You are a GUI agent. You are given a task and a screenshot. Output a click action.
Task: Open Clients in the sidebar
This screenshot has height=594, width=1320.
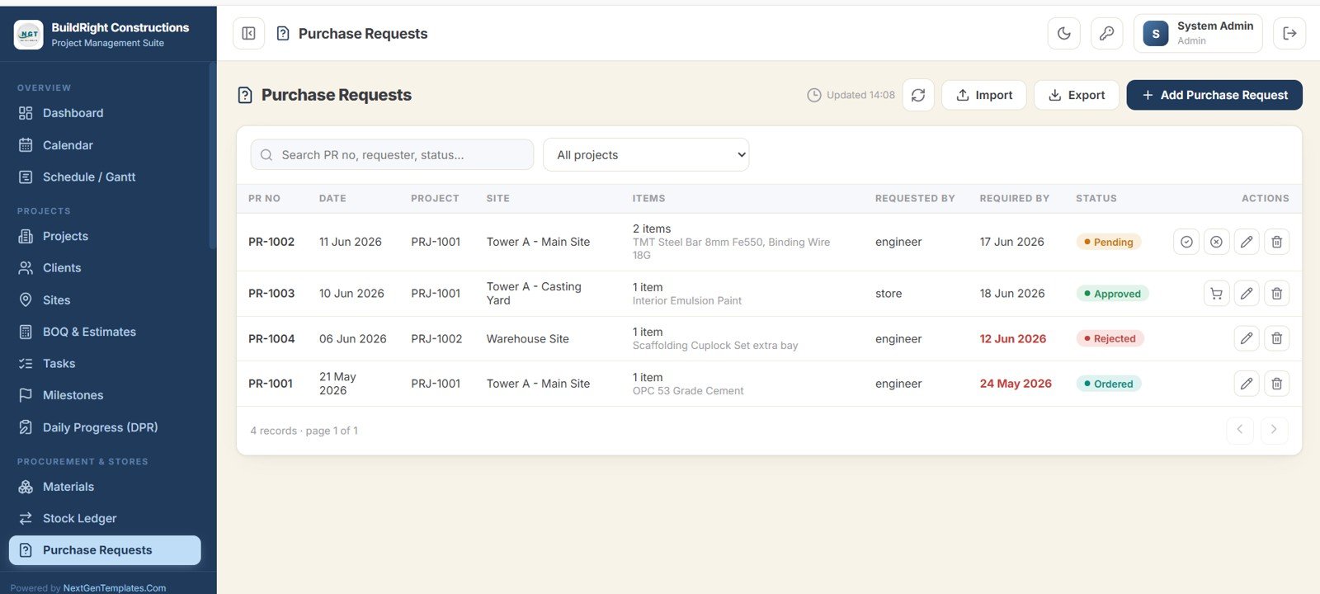pyautogui.click(x=105, y=268)
